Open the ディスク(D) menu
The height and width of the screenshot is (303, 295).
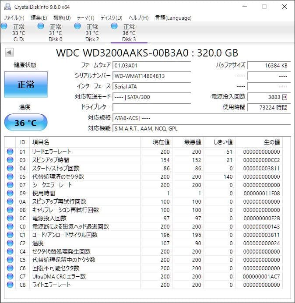pyautogui.click(x=112, y=18)
